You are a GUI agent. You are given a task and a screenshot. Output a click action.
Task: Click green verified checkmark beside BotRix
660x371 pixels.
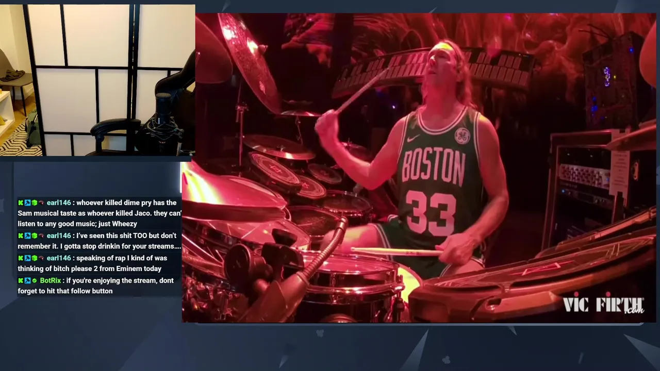coord(34,281)
